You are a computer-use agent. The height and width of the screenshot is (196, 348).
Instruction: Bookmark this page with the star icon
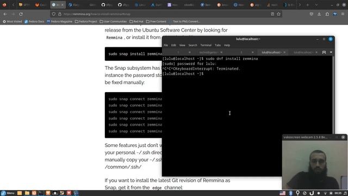tap(278, 14)
